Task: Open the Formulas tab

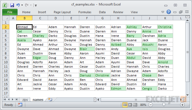Action: tap(85, 12)
